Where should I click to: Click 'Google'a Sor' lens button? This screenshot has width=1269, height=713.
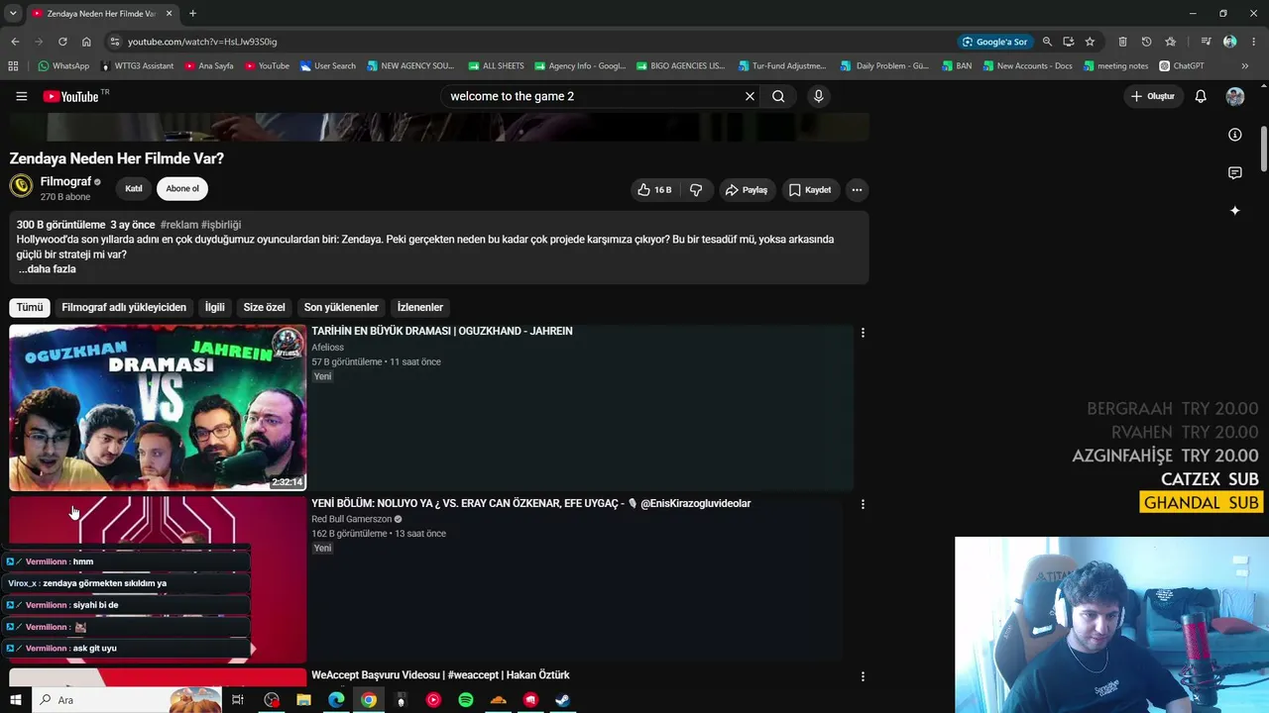(995, 42)
